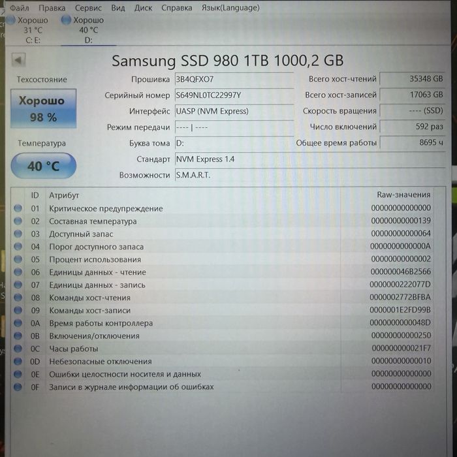
Task: Click status dot for attribute 0F
Action: tap(18, 386)
